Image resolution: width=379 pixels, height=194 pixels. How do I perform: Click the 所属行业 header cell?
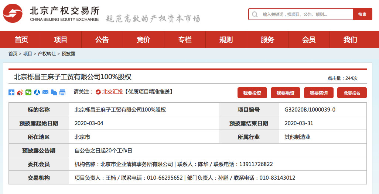pyautogui.click(x=249, y=137)
